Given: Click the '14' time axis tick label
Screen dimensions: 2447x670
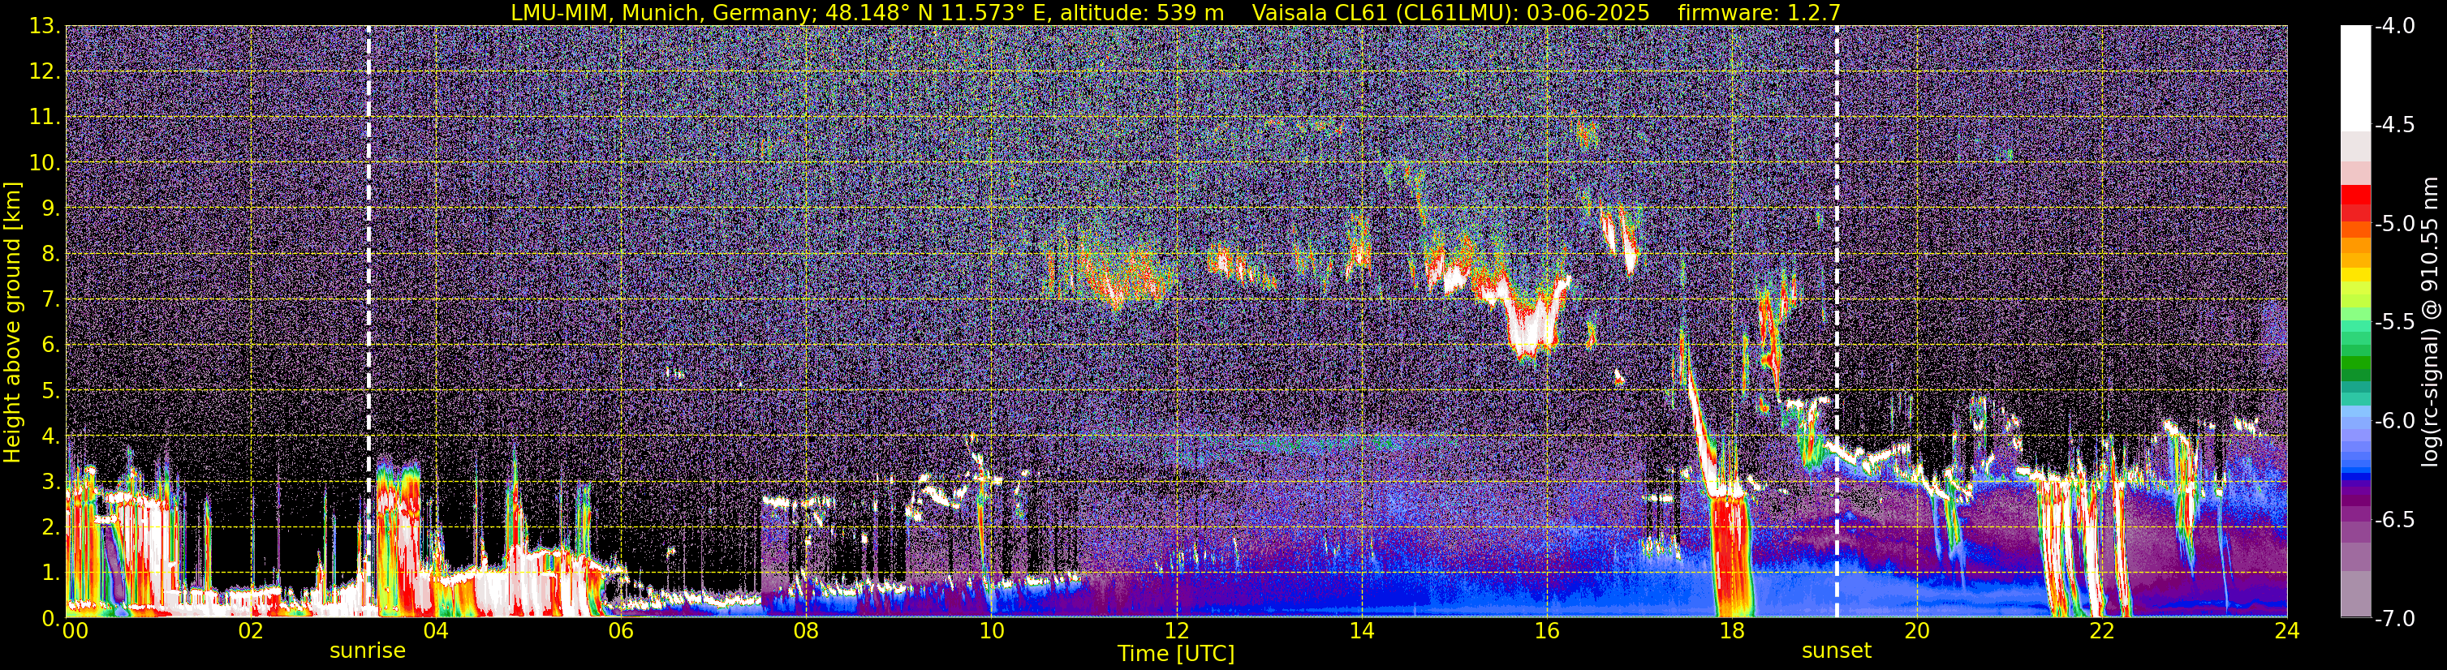Looking at the screenshot, I should click(1361, 631).
